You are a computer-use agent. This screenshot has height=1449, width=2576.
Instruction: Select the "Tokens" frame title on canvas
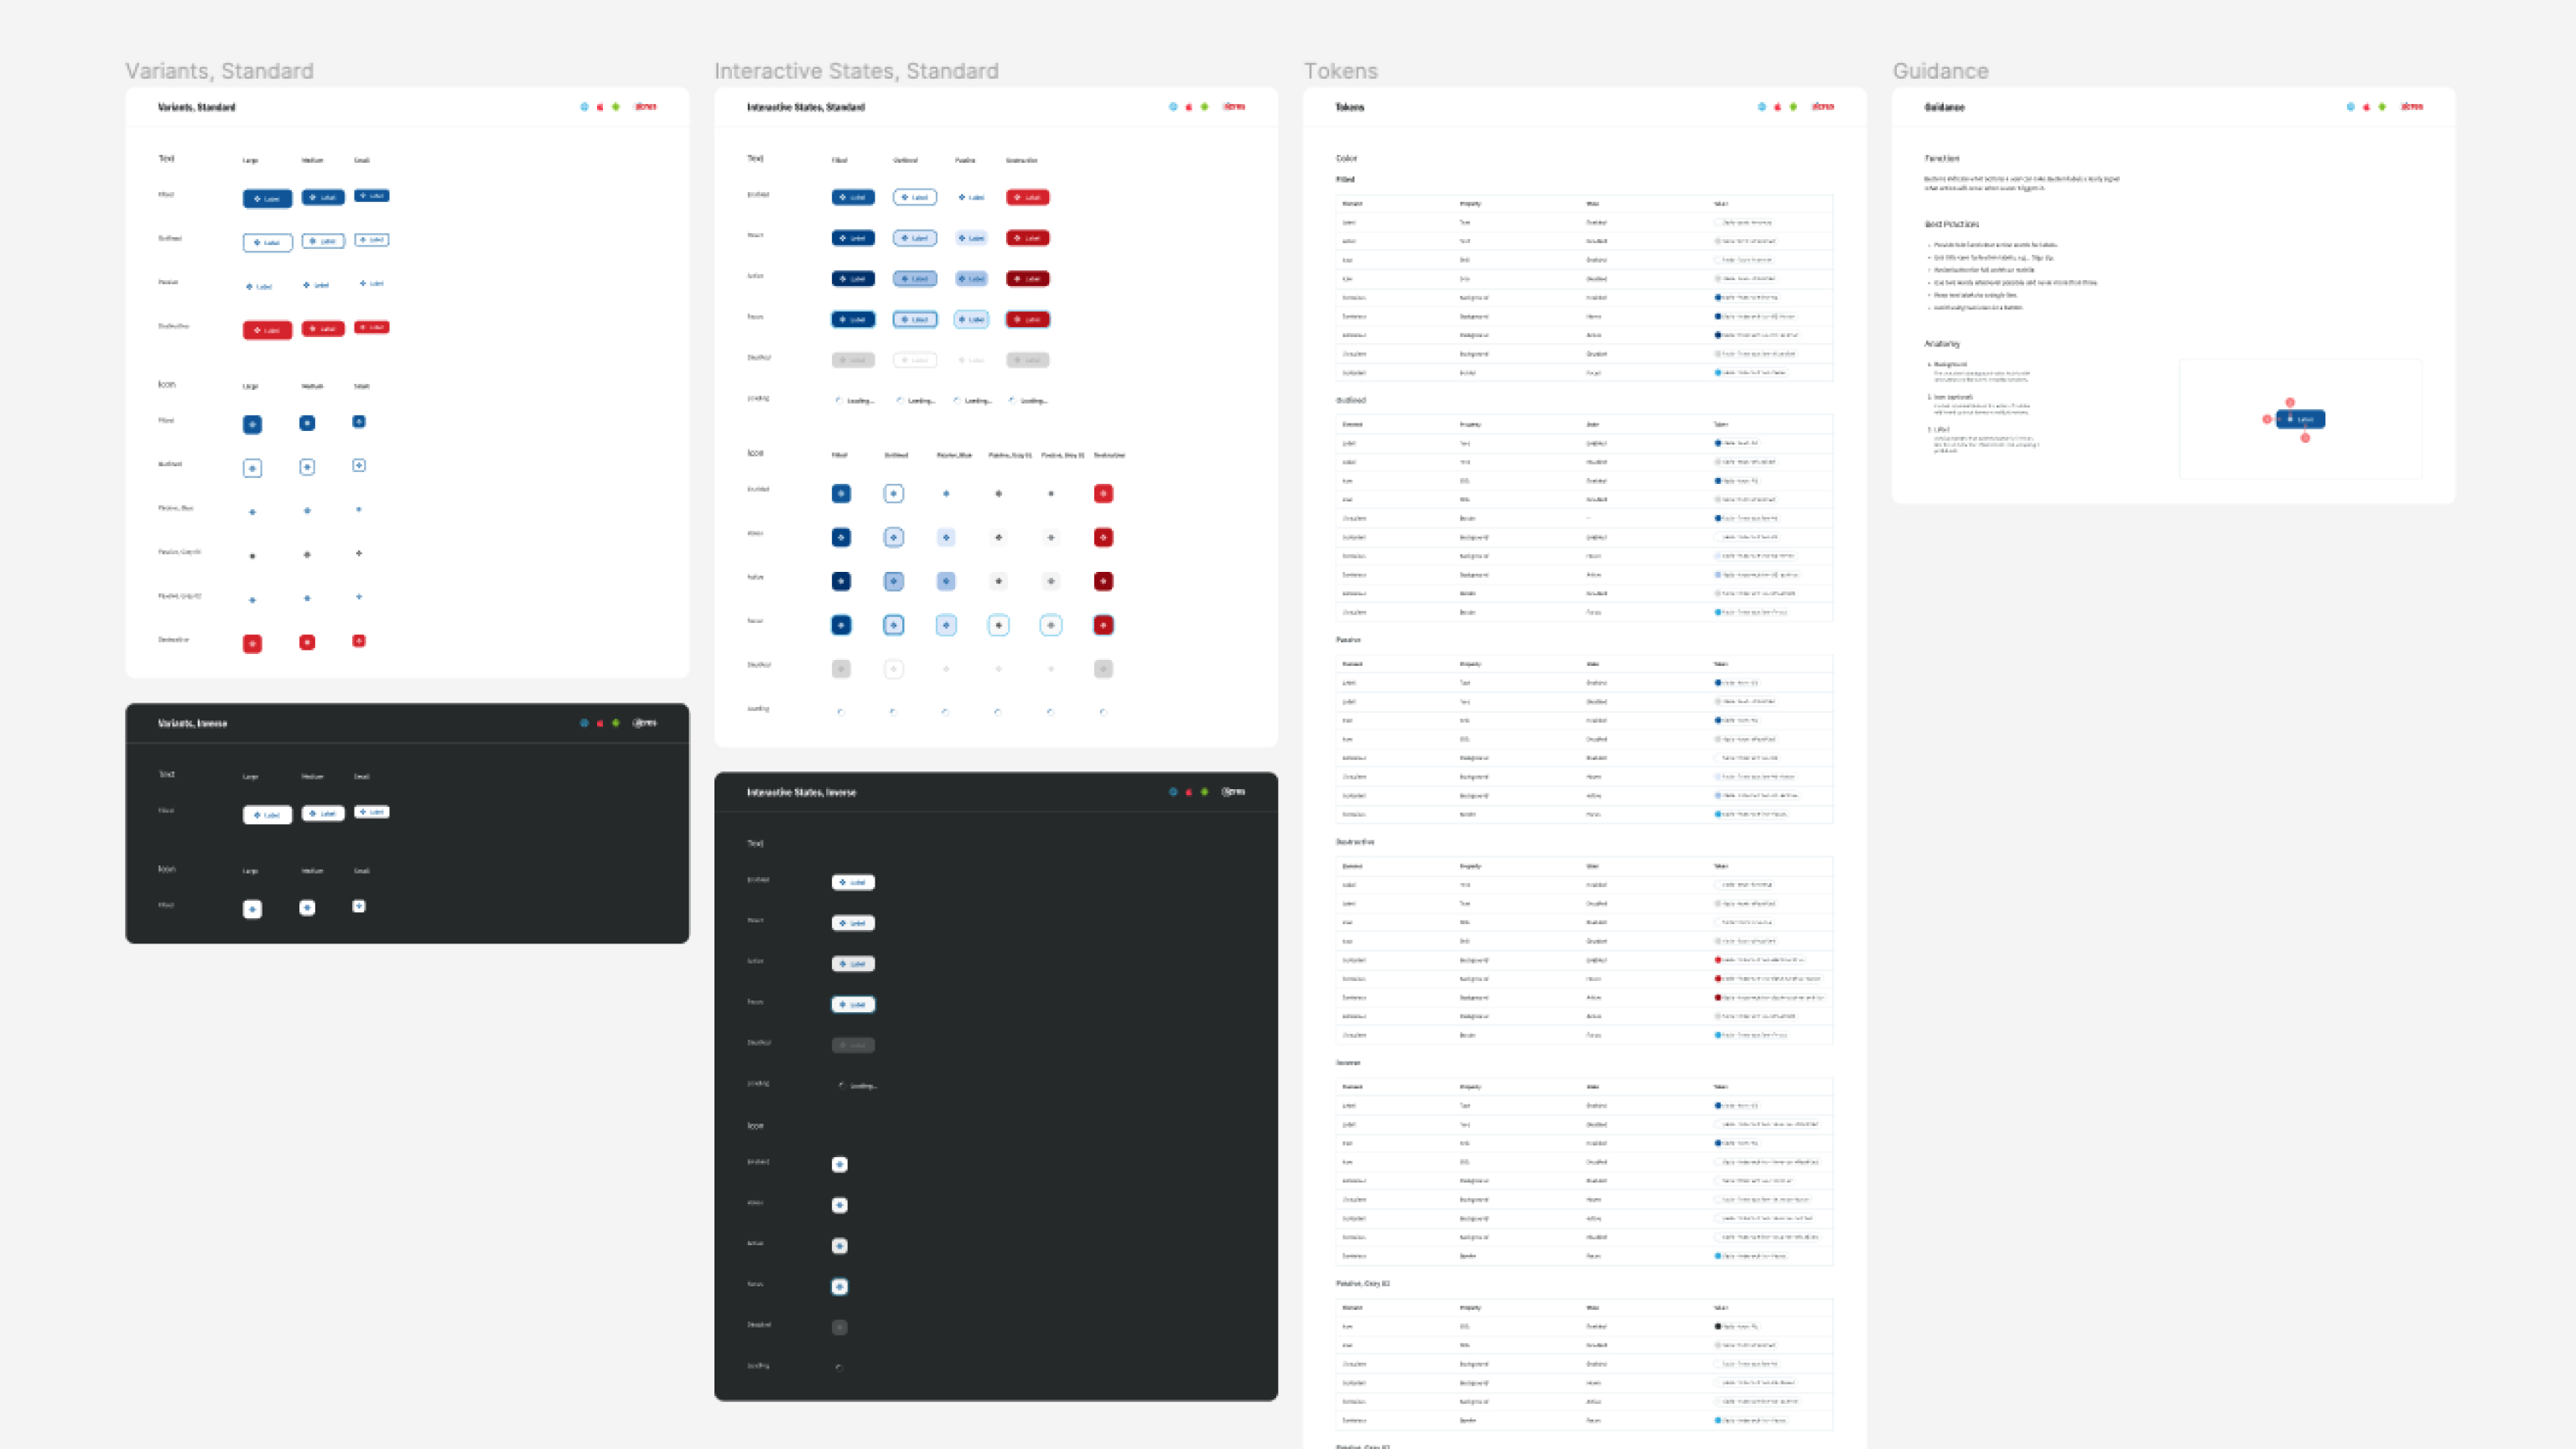coord(1340,71)
